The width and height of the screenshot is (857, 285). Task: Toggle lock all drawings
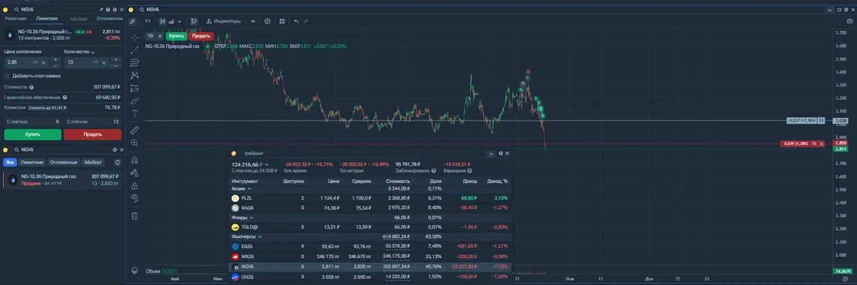pyautogui.click(x=134, y=185)
